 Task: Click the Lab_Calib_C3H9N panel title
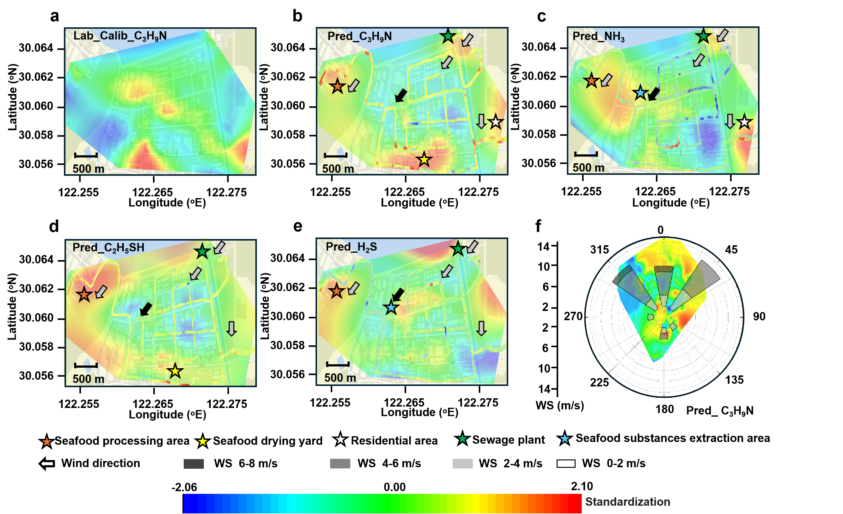120,36
